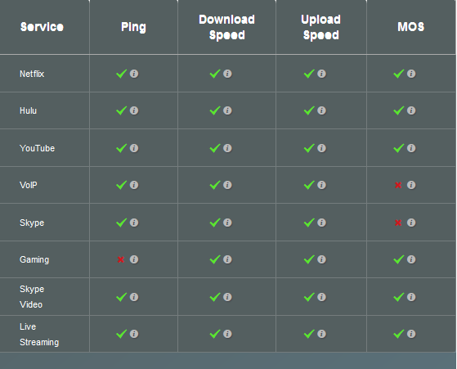Show info for VoIP MOS result

point(411,185)
